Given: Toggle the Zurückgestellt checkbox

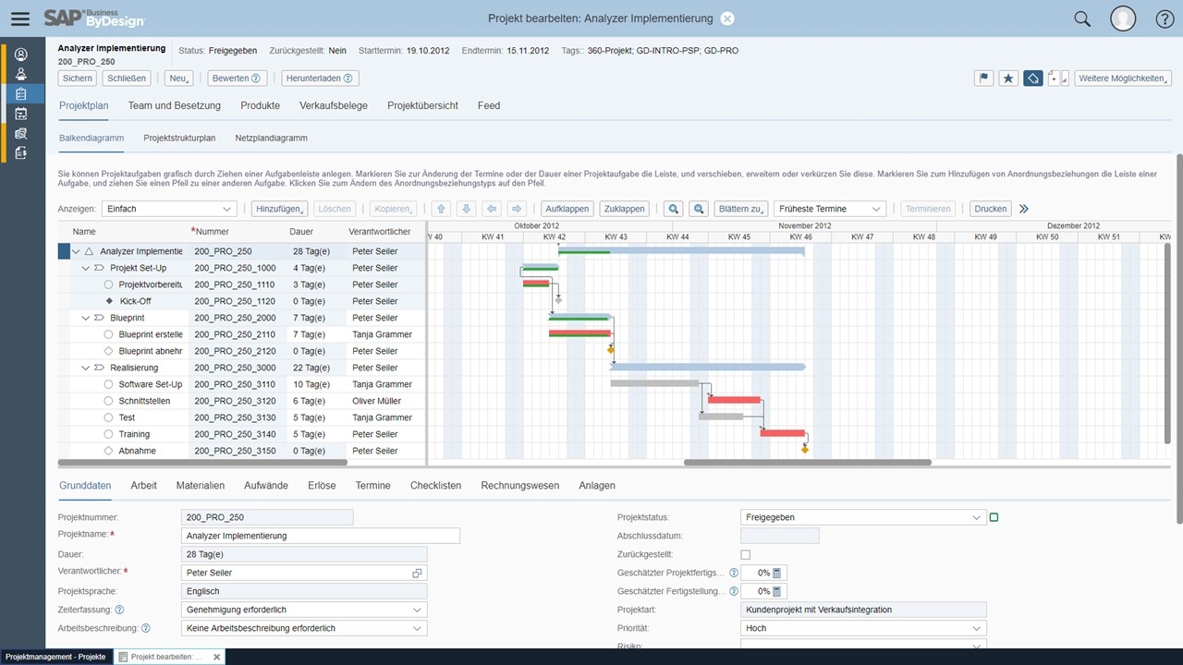Looking at the screenshot, I should [746, 554].
